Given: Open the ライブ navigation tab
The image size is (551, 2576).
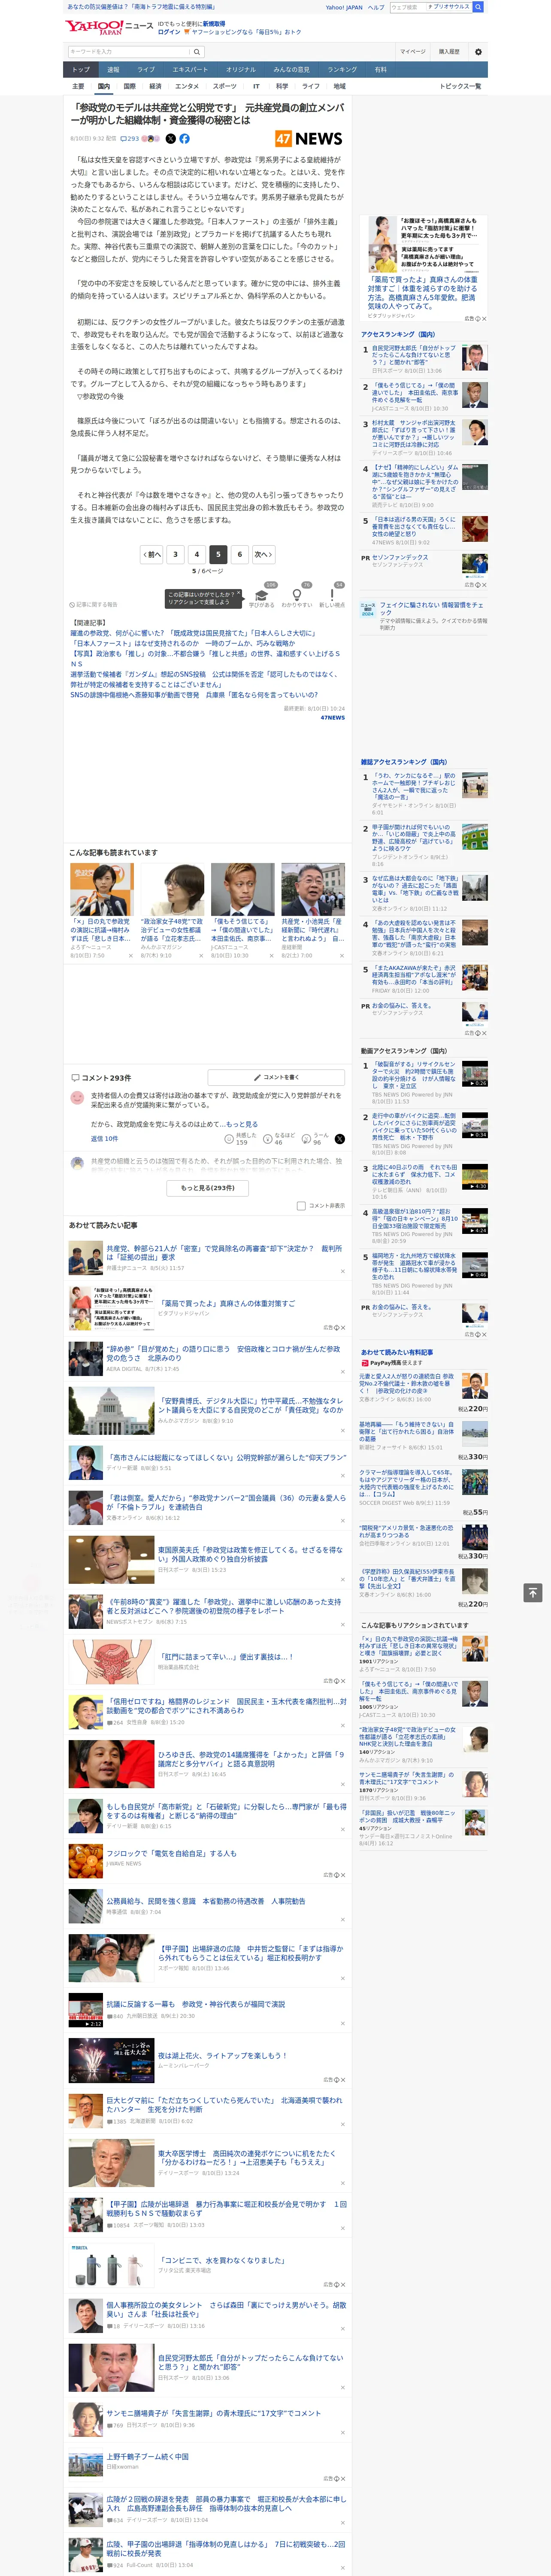Looking at the screenshot, I should point(146,70).
